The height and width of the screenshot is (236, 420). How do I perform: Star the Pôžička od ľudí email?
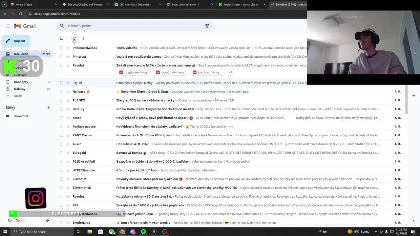[x=68, y=162]
